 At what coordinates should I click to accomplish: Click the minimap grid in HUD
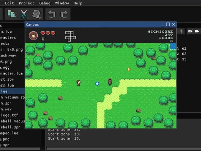coord(70,36)
